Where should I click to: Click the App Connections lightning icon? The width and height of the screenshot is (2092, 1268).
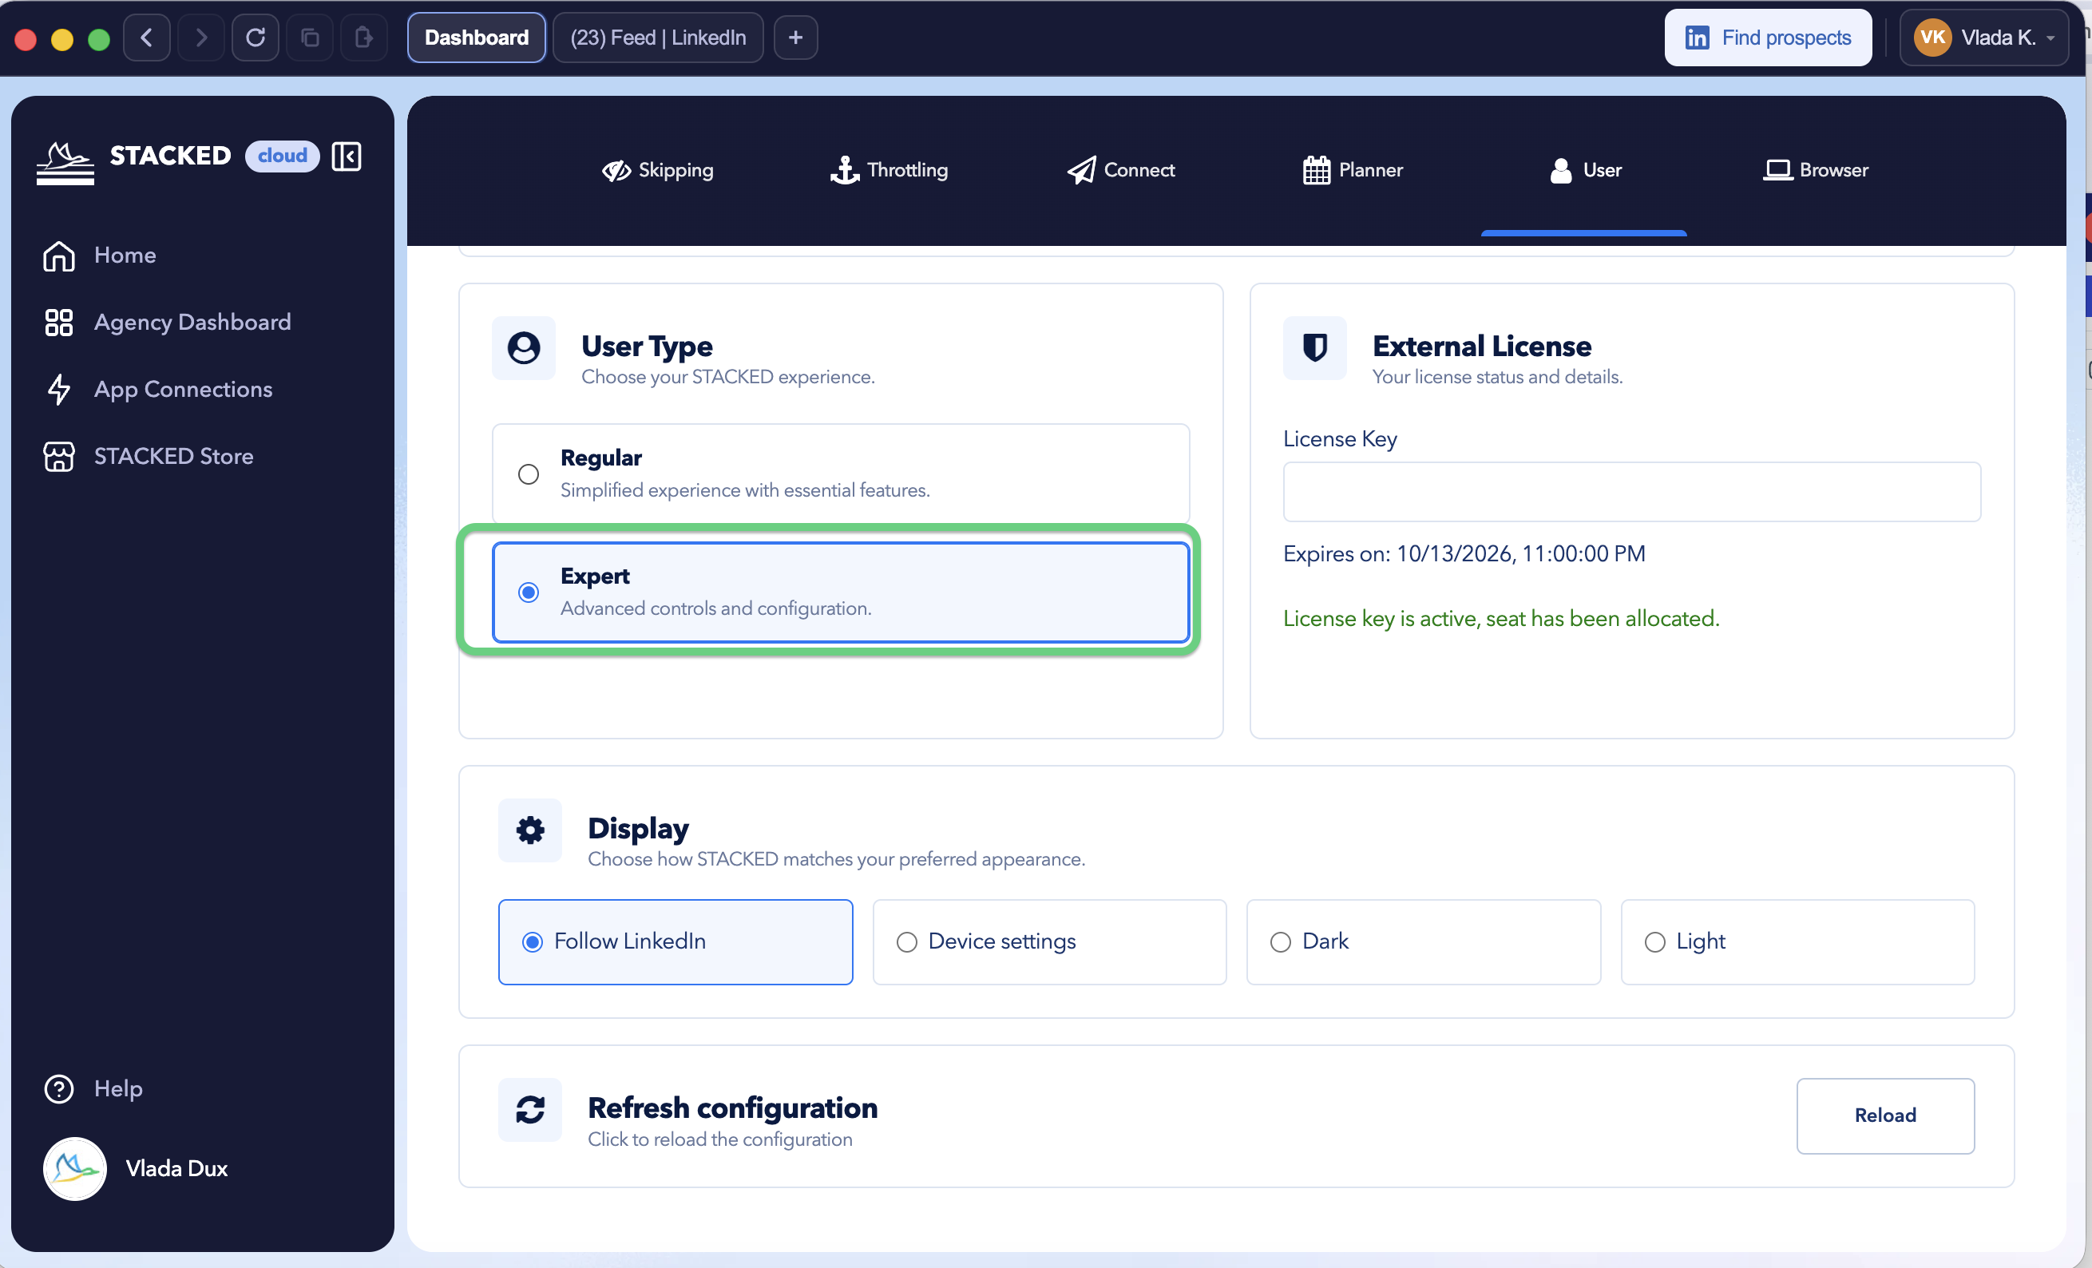point(58,390)
